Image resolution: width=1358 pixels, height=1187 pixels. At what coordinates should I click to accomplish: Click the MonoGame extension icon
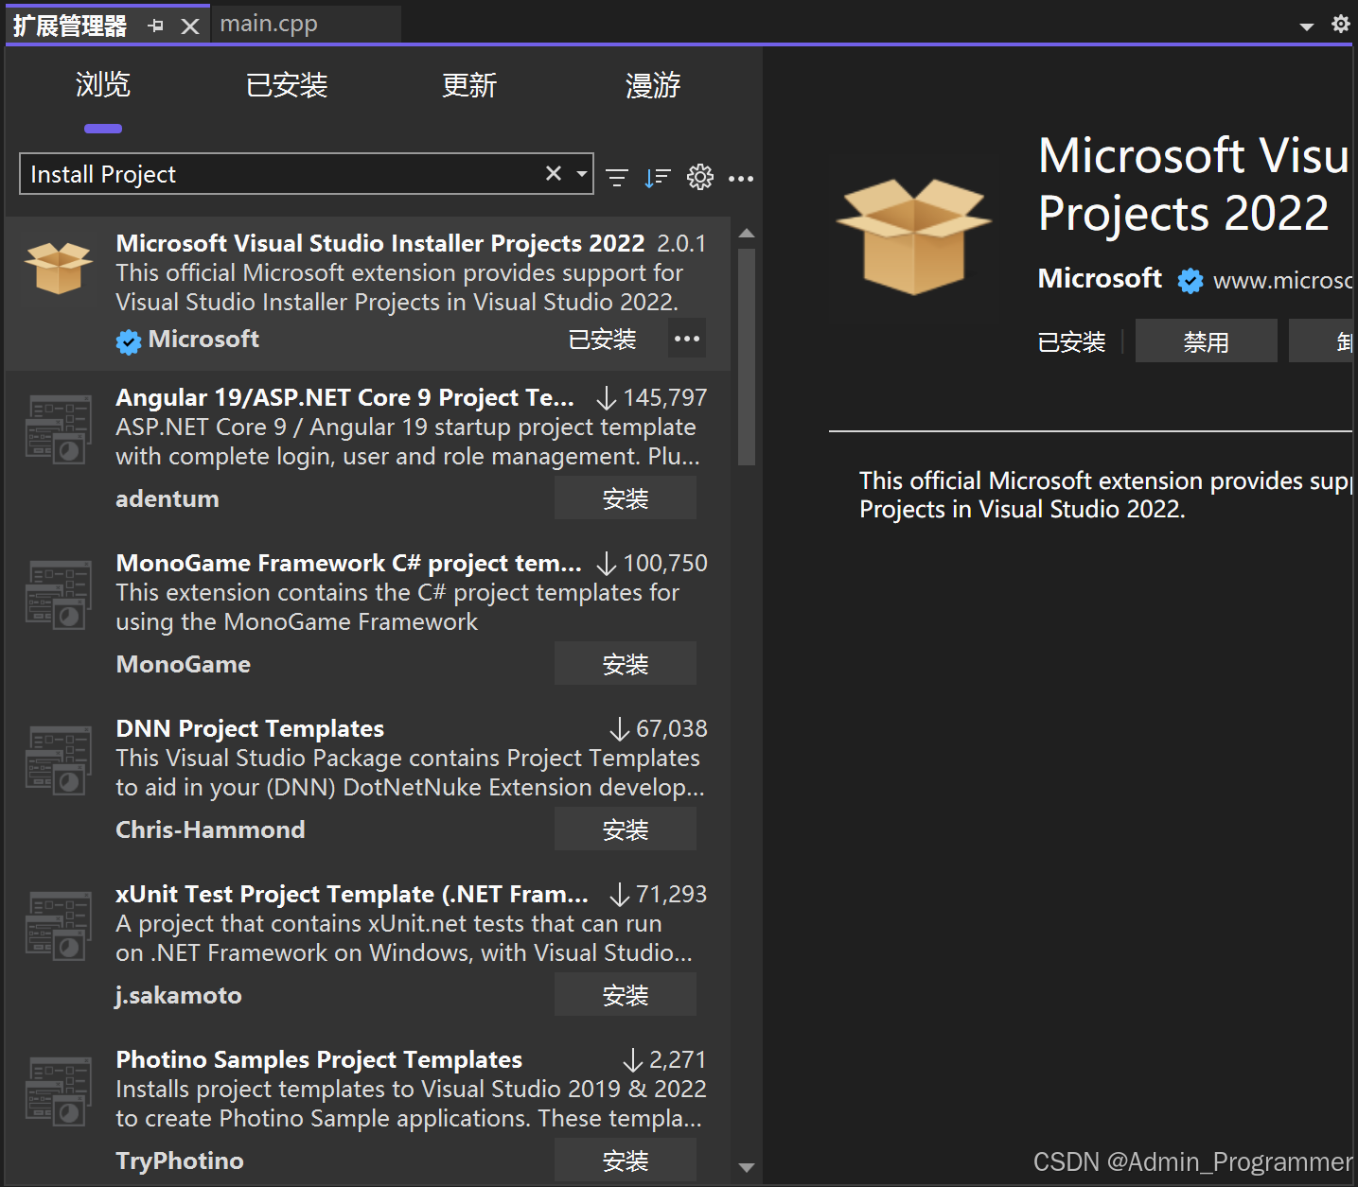(59, 595)
